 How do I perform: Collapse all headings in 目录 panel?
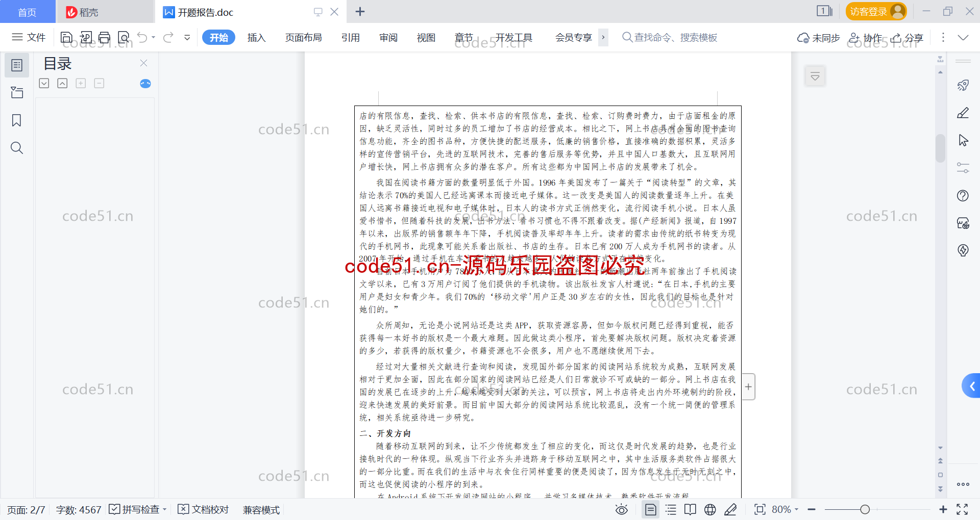62,83
